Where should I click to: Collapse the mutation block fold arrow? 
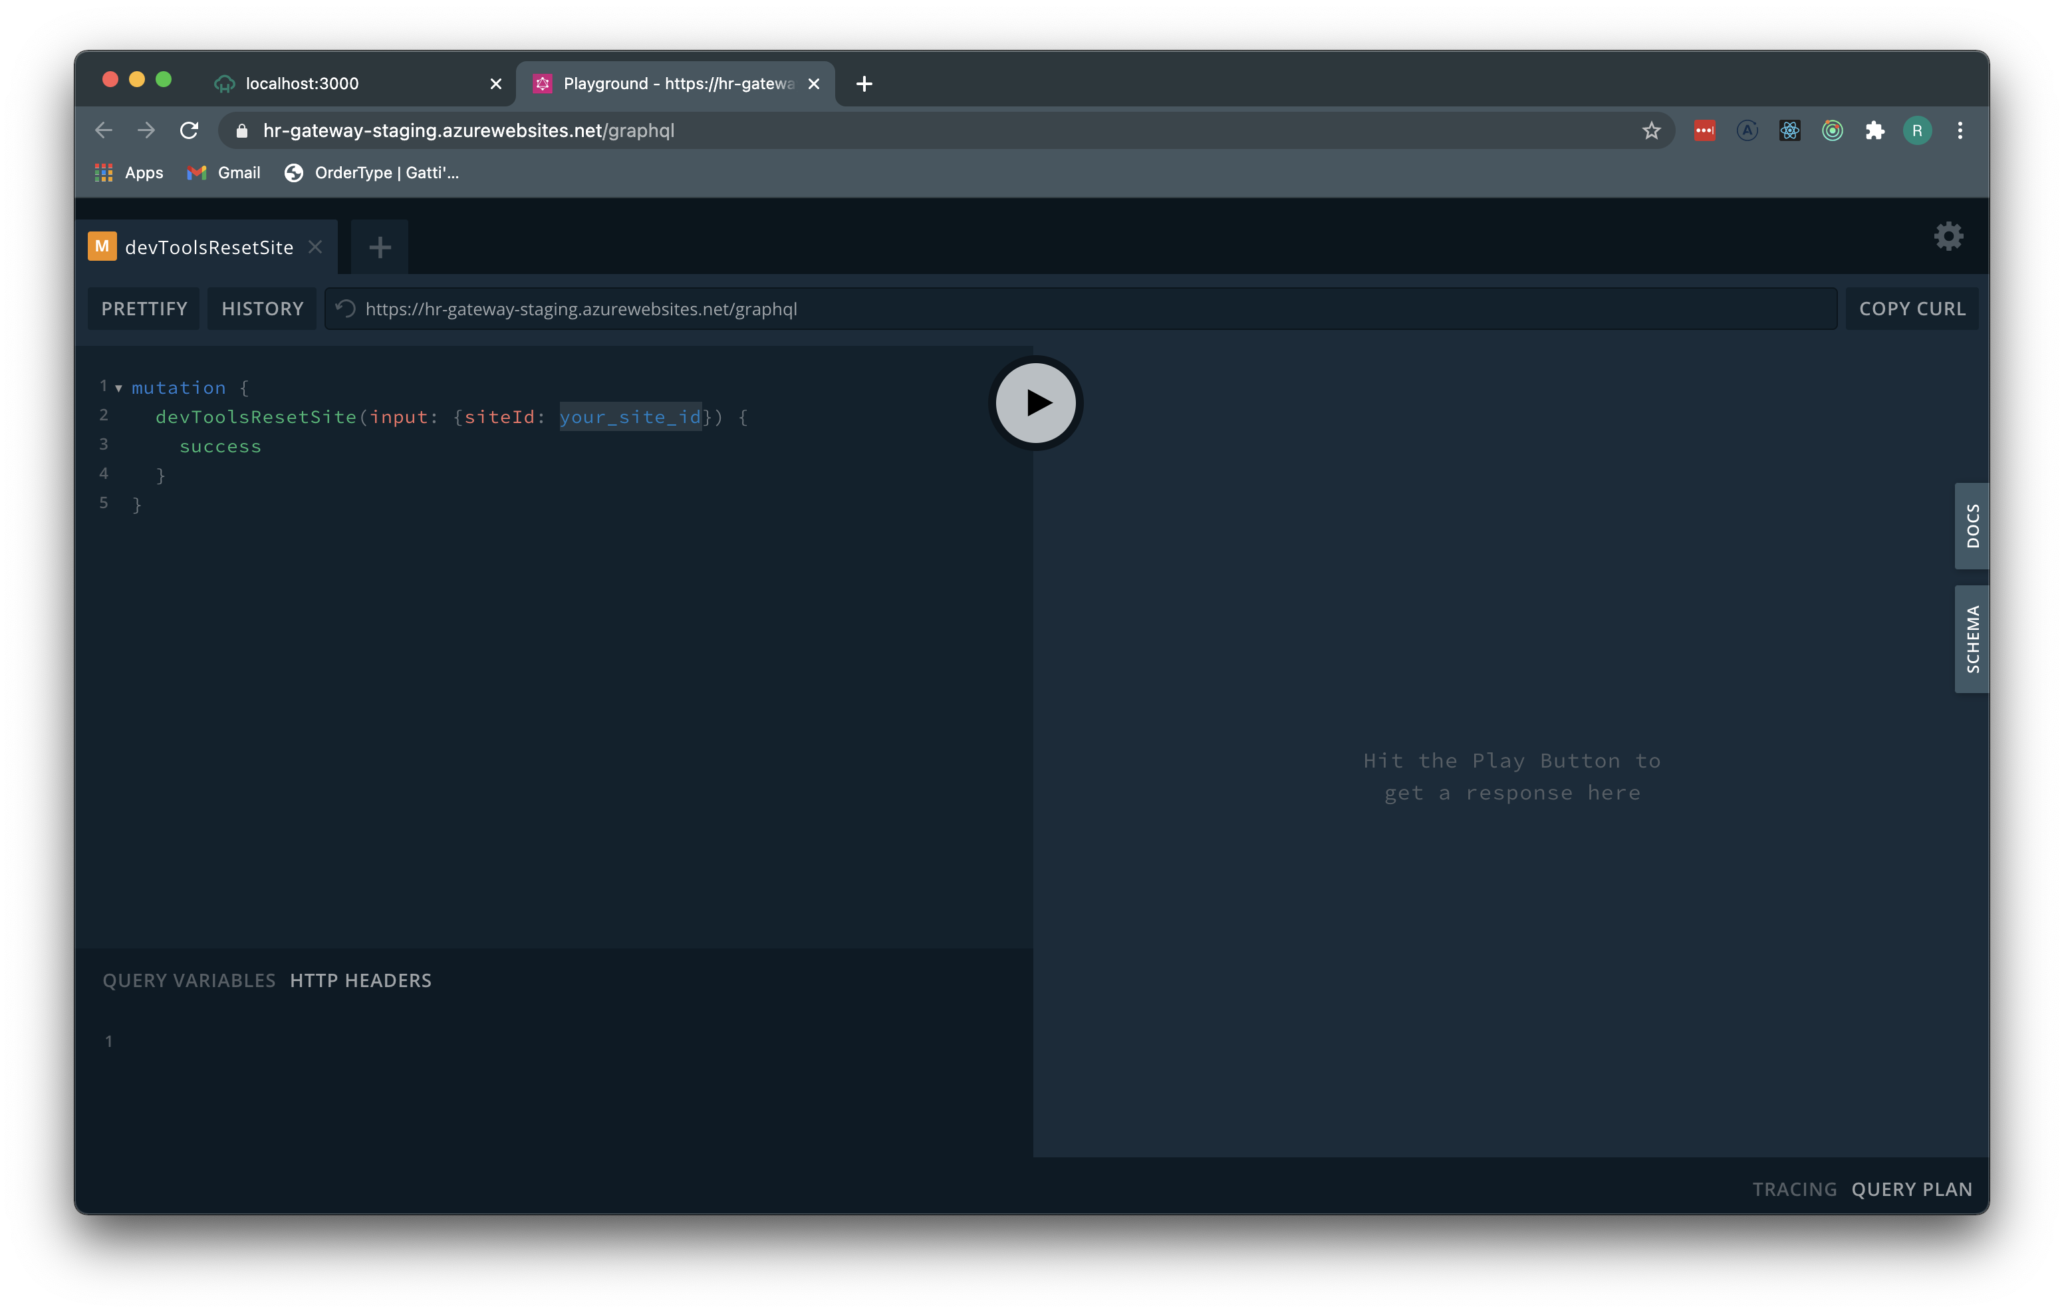(118, 388)
